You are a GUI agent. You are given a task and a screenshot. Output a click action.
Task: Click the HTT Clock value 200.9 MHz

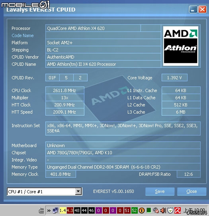tap(65, 105)
